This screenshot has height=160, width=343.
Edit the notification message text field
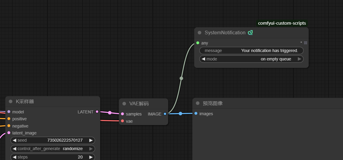(x=251, y=51)
